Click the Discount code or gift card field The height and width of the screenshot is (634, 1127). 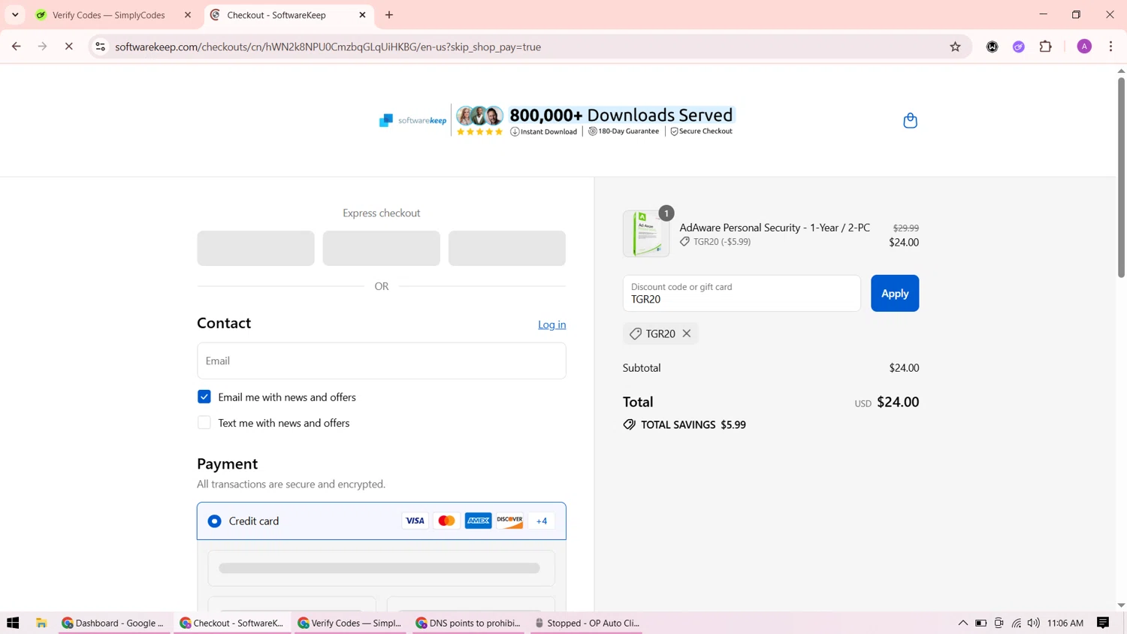pyautogui.click(x=742, y=294)
